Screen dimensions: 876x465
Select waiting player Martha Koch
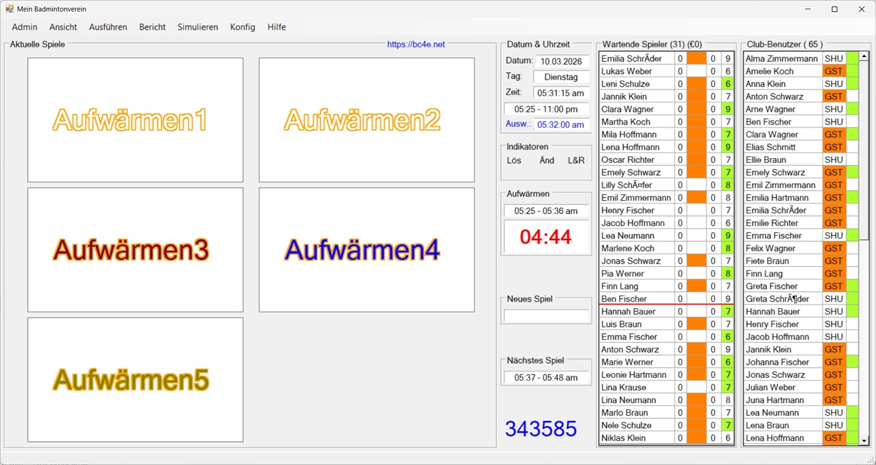point(637,122)
